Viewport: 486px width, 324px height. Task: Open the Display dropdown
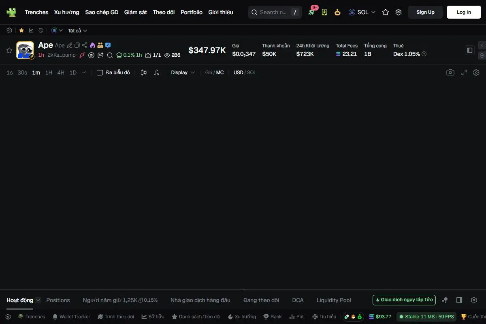[x=183, y=72]
